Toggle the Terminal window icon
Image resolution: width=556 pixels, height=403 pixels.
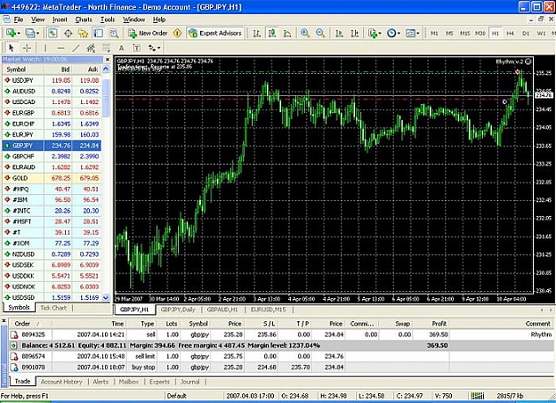(x=98, y=33)
